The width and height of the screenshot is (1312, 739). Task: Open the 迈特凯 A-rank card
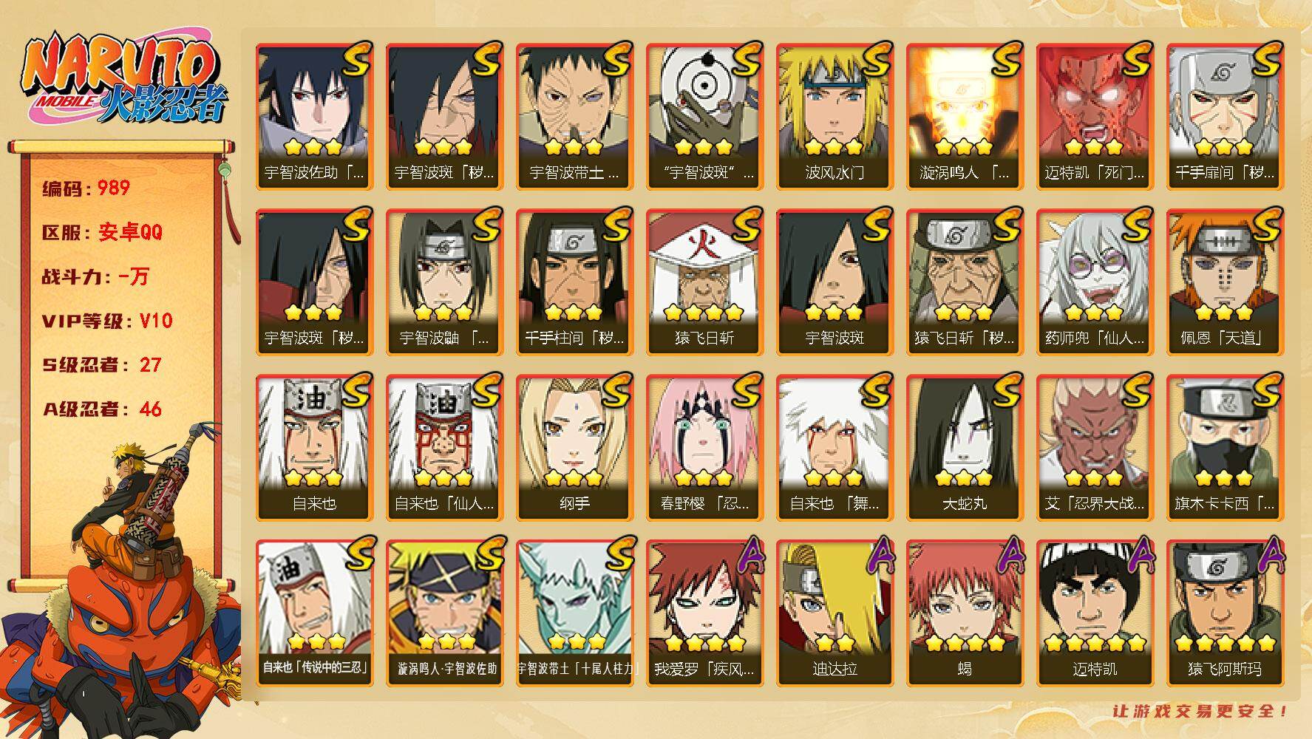[x=1095, y=613]
